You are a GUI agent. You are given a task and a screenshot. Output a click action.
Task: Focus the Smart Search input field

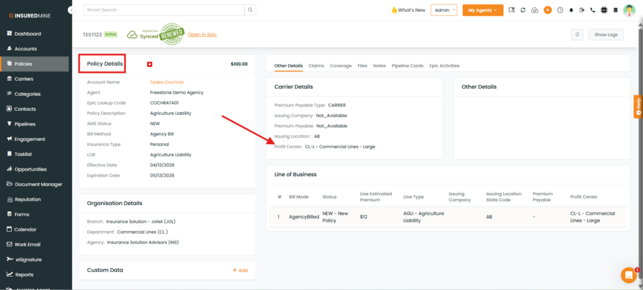[163, 10]
